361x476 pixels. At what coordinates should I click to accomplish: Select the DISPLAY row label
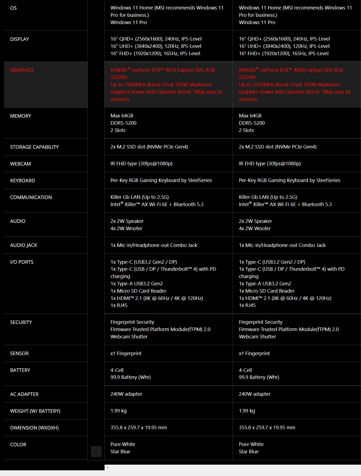click(19, 39)
